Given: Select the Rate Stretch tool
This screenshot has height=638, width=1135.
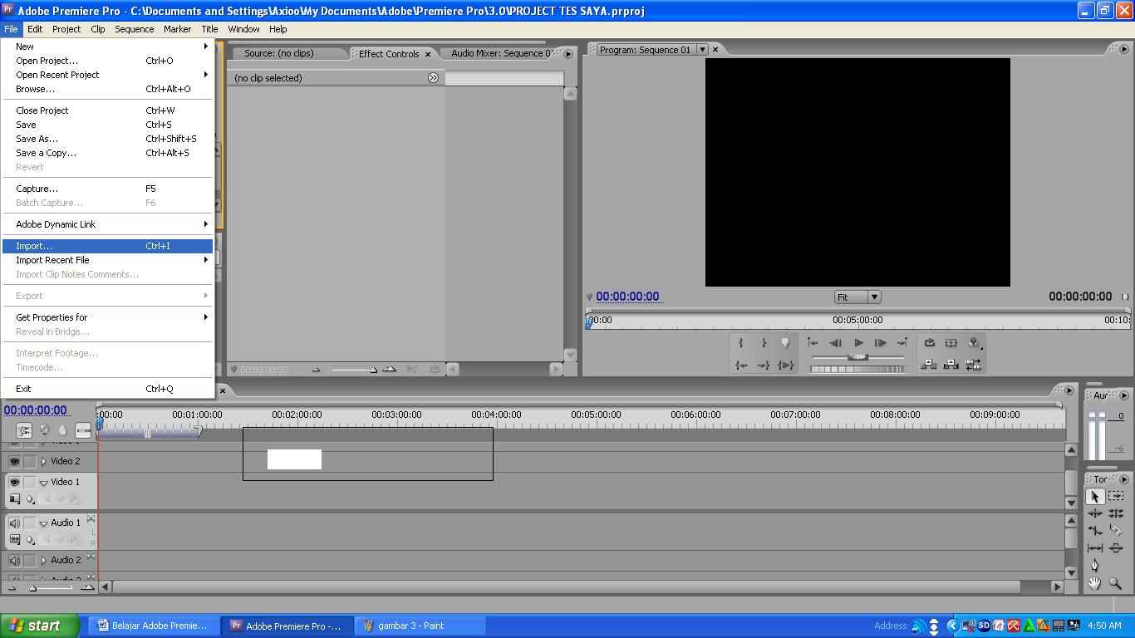Looking at the screenshot, I should coord(1095,530).
